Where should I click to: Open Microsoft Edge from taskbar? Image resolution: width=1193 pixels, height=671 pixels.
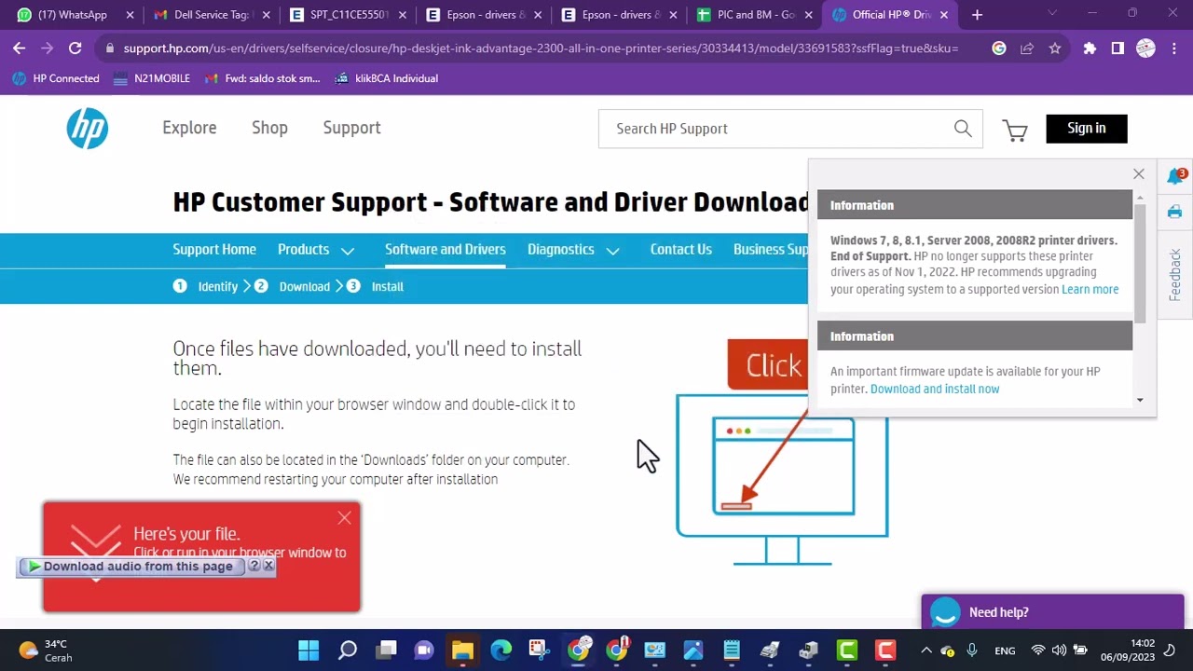pos(501,650)
